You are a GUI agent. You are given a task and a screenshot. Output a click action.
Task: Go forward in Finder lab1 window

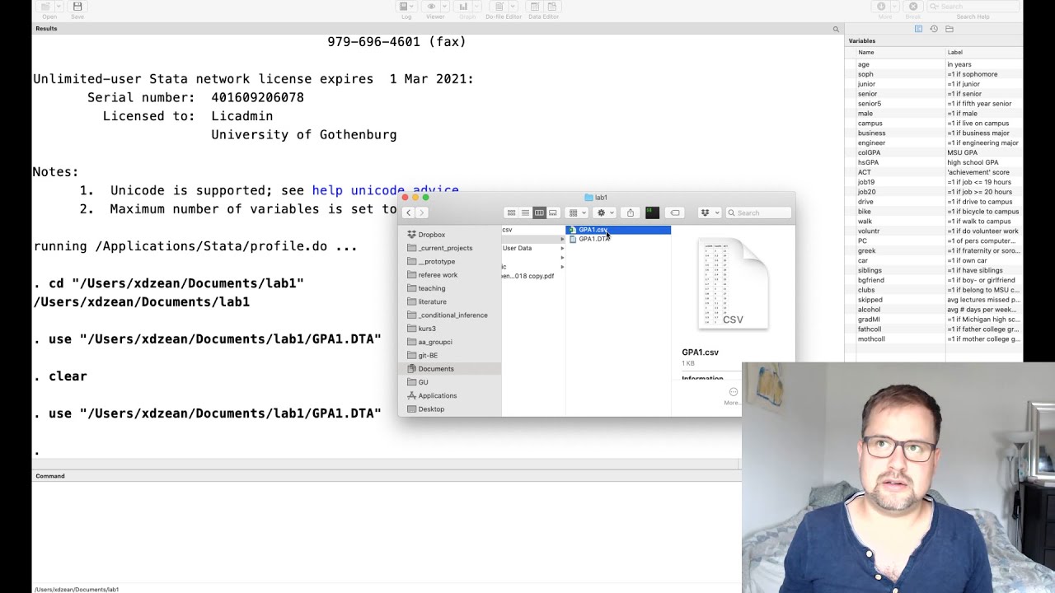(x=421, y=212)
